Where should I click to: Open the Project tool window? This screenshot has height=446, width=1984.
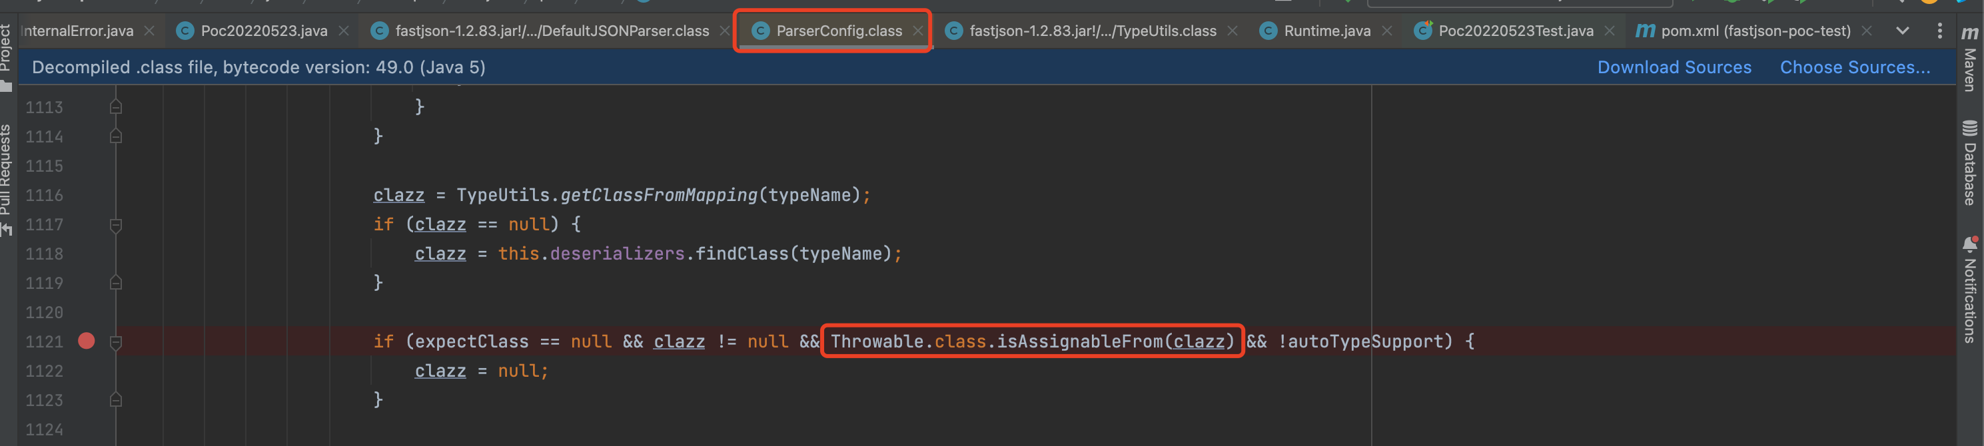pyautogui.click(x=6, y=55)
